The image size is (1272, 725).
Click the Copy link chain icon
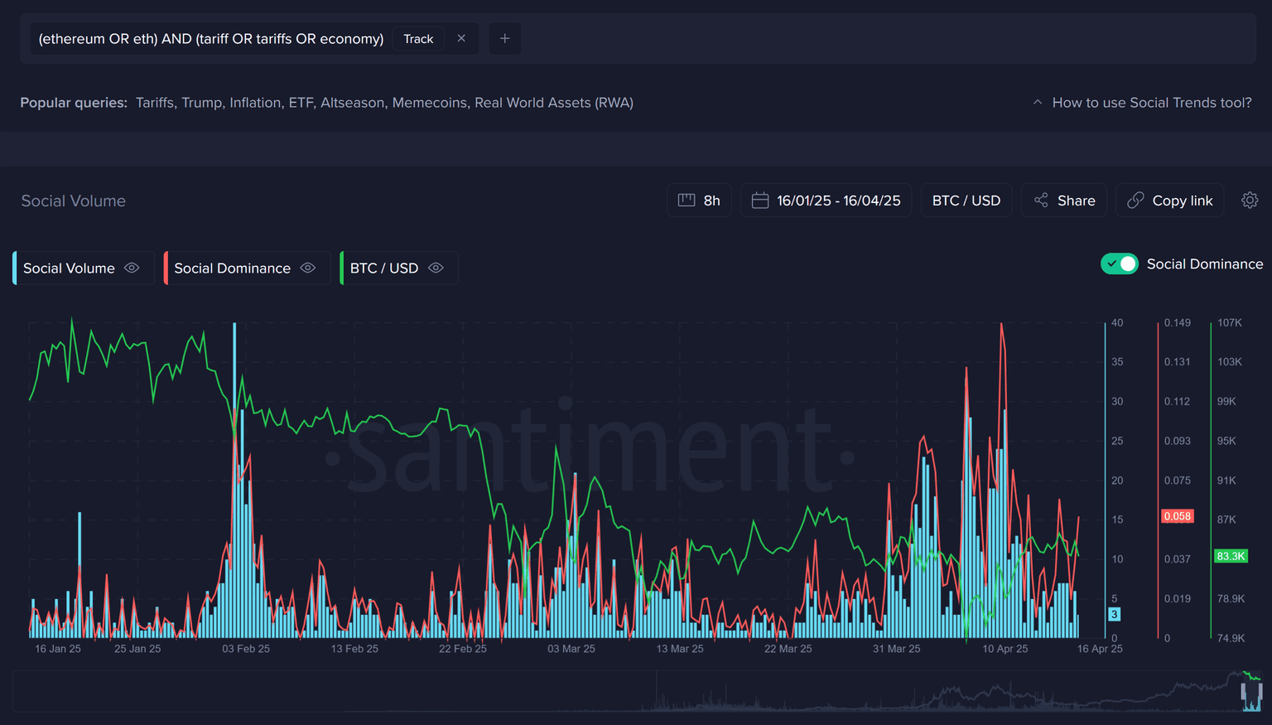click(1135, 201)
